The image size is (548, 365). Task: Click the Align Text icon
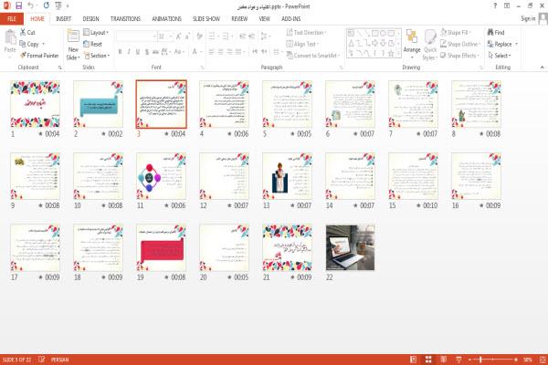[290, 44]
